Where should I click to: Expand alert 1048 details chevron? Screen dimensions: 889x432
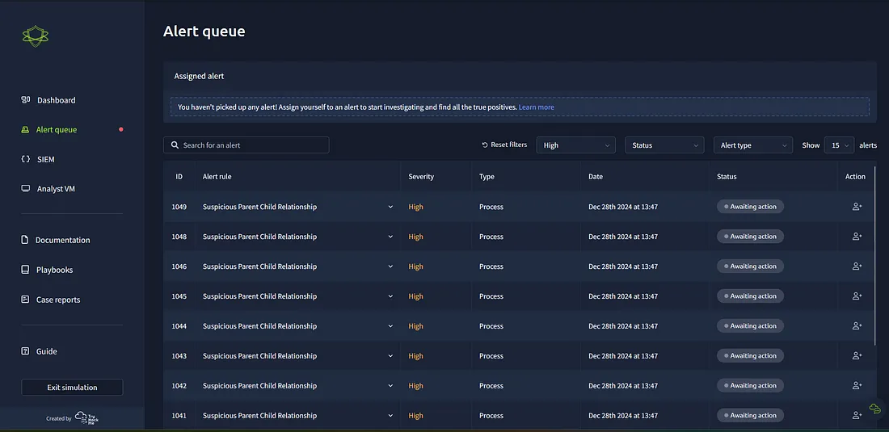pos(390,237)
